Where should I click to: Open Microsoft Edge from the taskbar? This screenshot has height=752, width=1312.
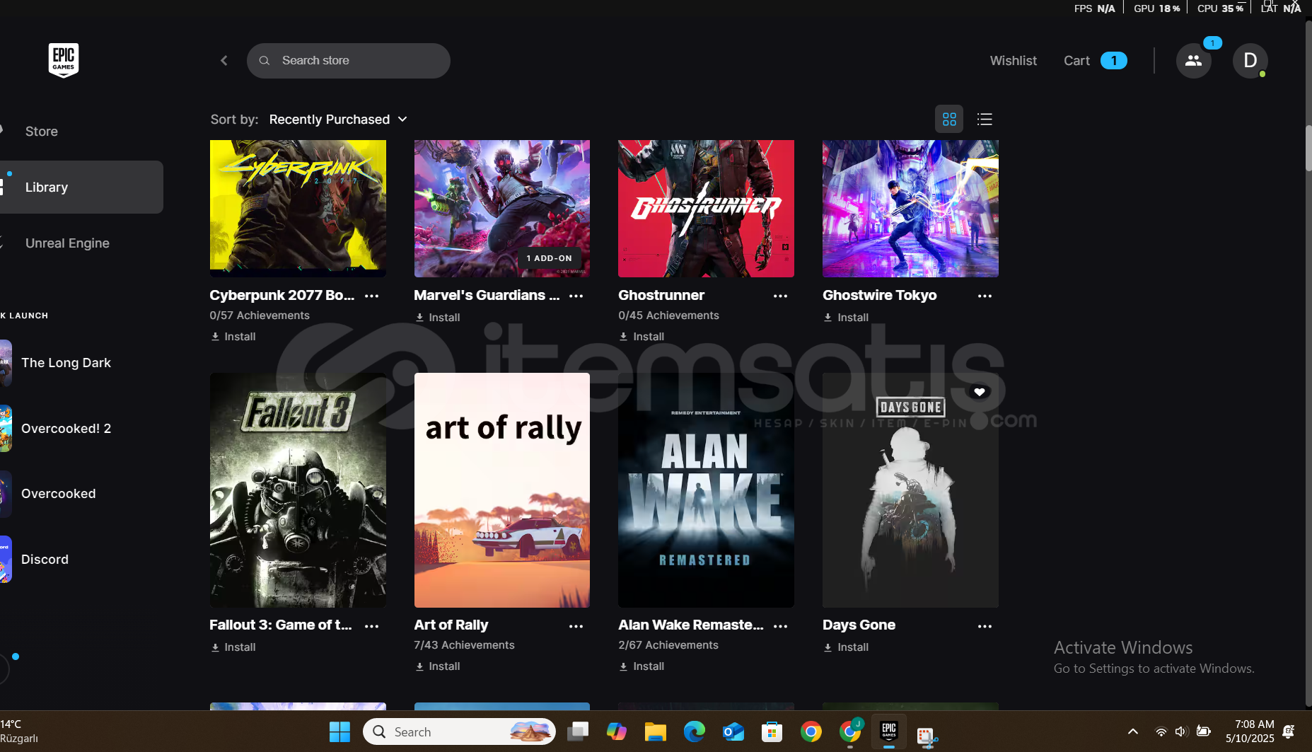click(x=695, y=732)
